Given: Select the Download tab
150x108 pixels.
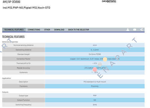Looking at the screenshot, I should [x=59, y=30].
